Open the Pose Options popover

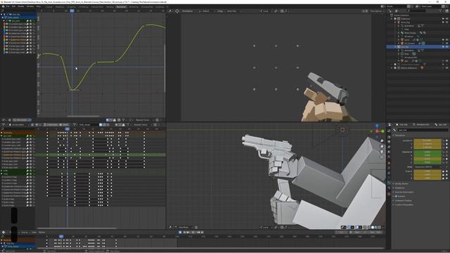pos(377,11)
